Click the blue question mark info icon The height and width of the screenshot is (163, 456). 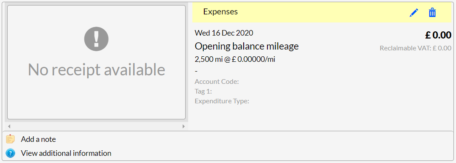(x=10, y=153)
